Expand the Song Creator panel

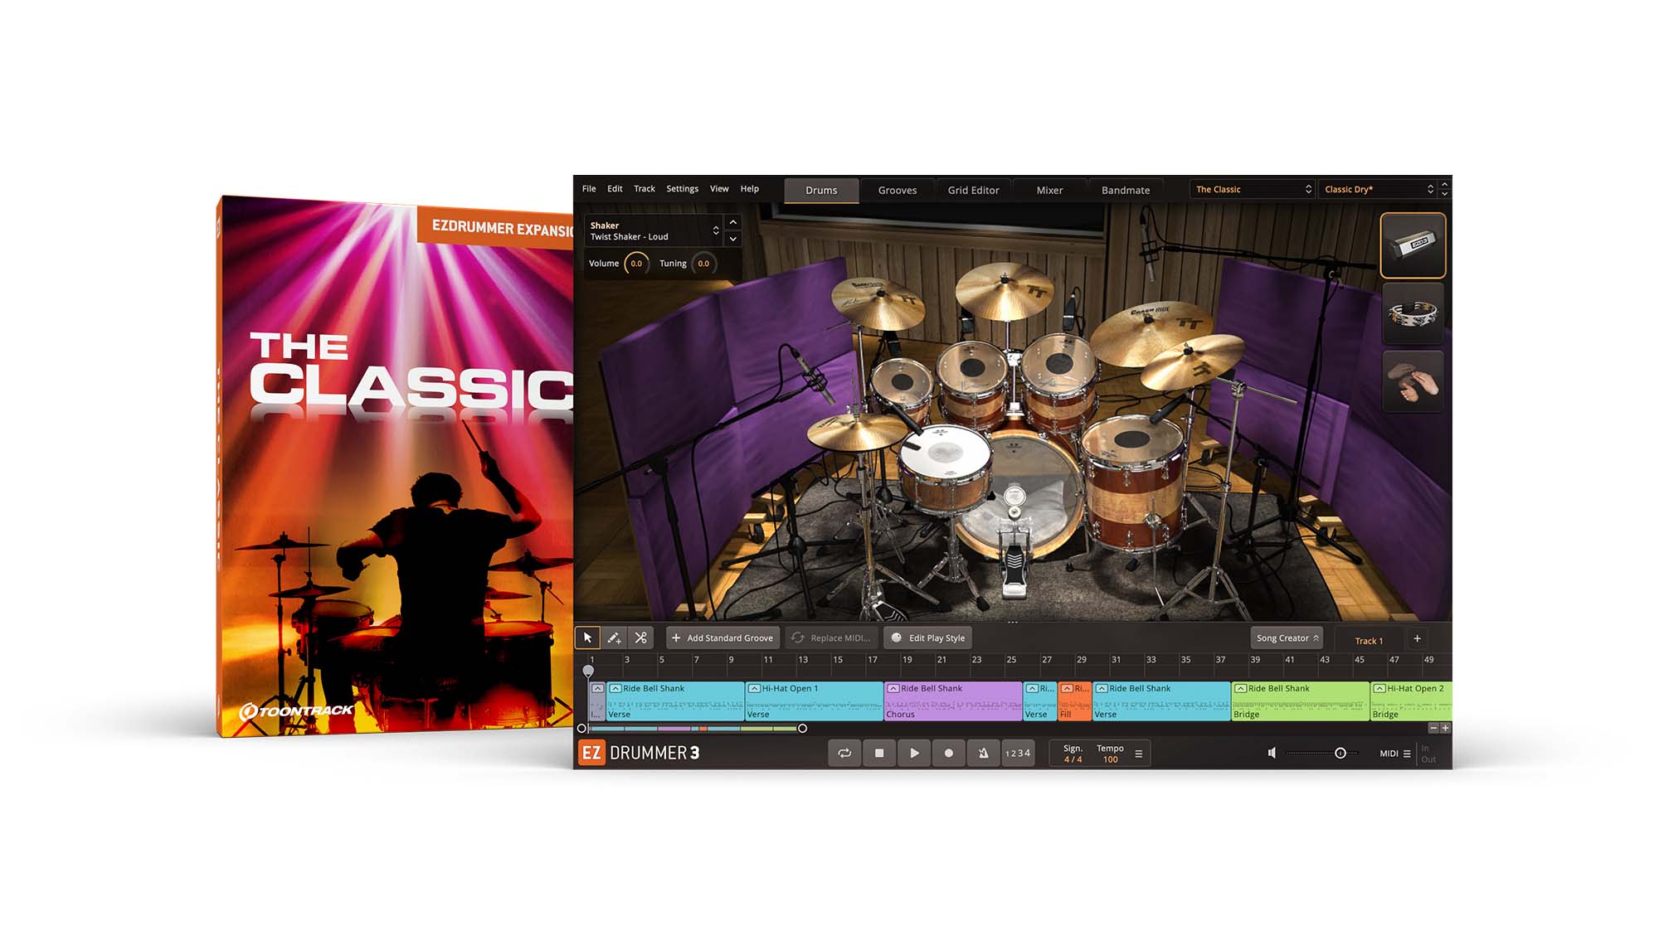(x=1287, y=638)
